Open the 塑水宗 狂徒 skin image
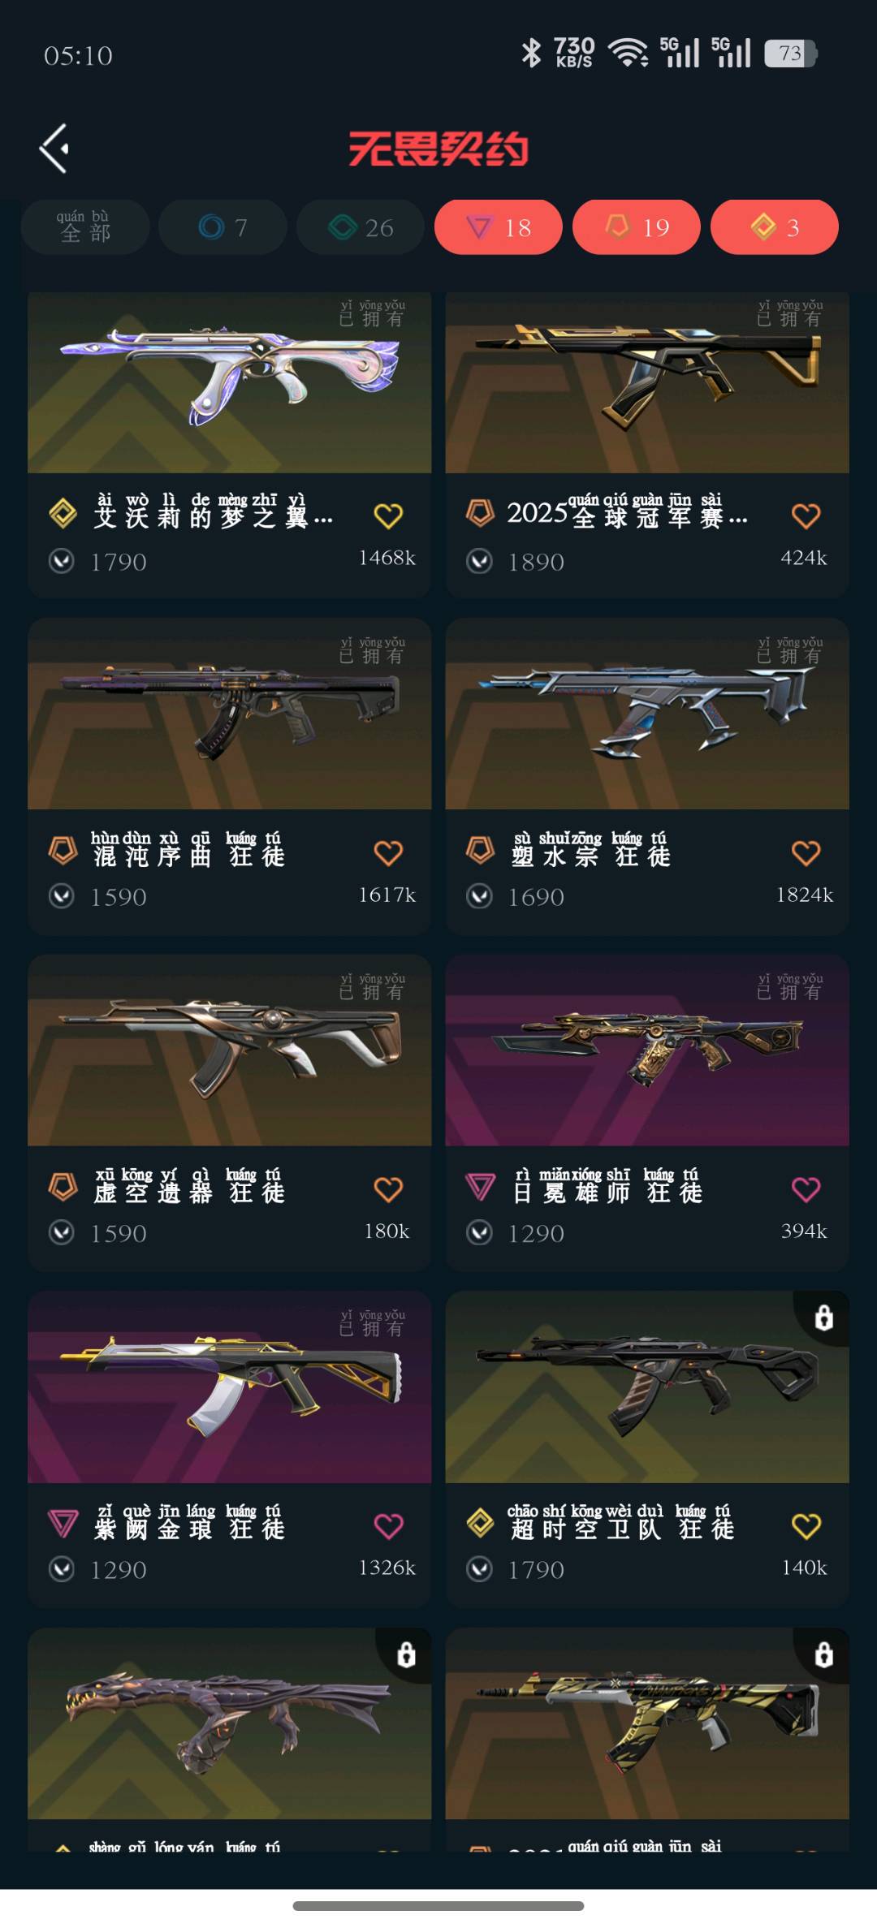Screen dimensions: 877x1928 pyautogui.click(x=647, y=714)
